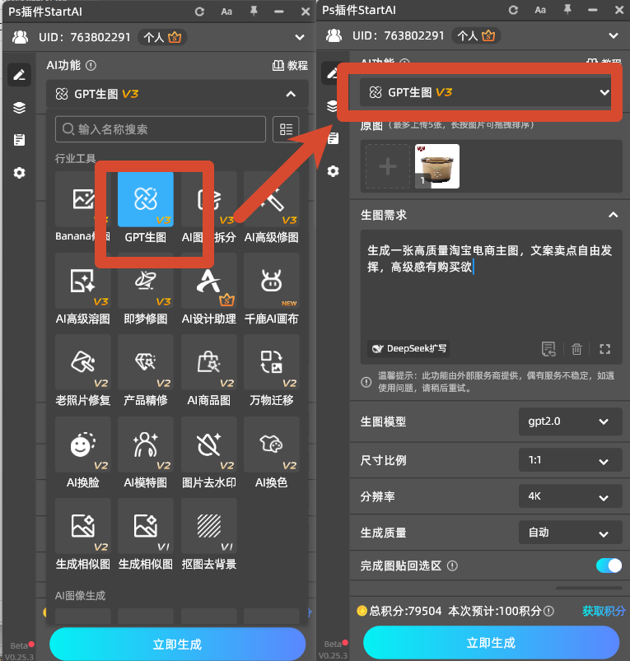Select the 抠图去背景 tool
This screenshot has width=630, height=661.
tap(208, 526)
